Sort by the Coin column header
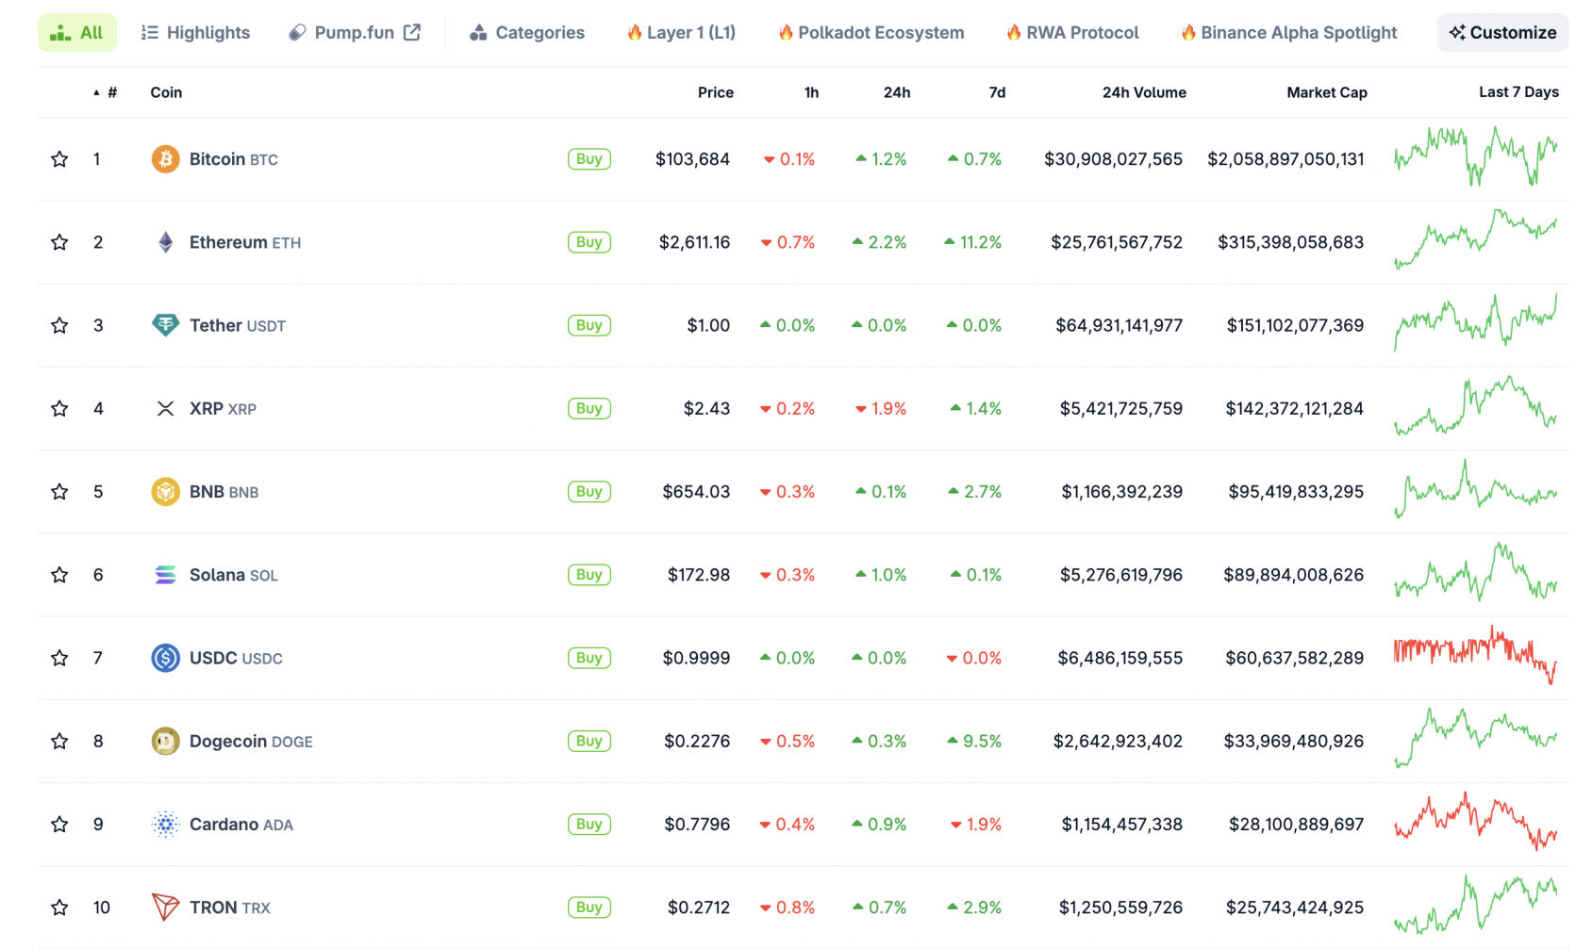The image size is (1592, 949). point(166,92)
